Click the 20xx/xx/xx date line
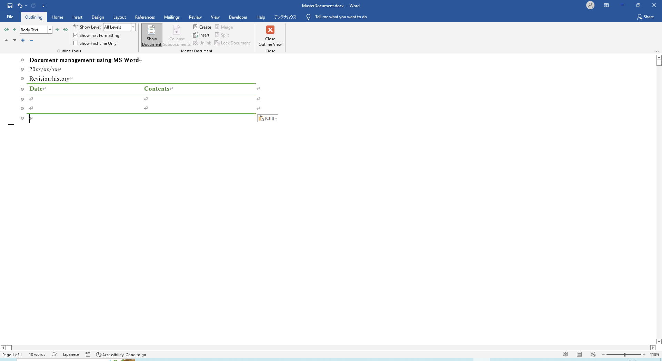 tap(43, 69)
